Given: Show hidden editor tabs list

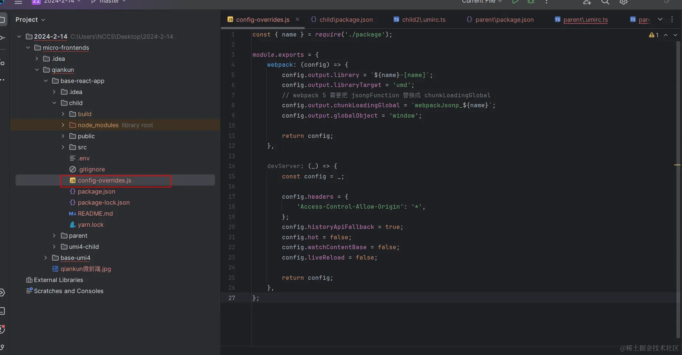Looking at the screenshot, I should 660,20.
